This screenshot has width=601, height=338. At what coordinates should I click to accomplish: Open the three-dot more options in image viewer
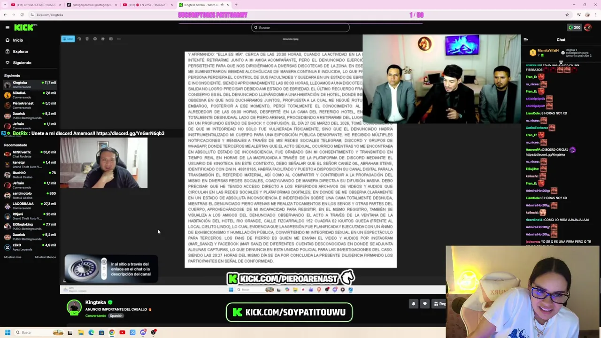click(x=119, y=39)
